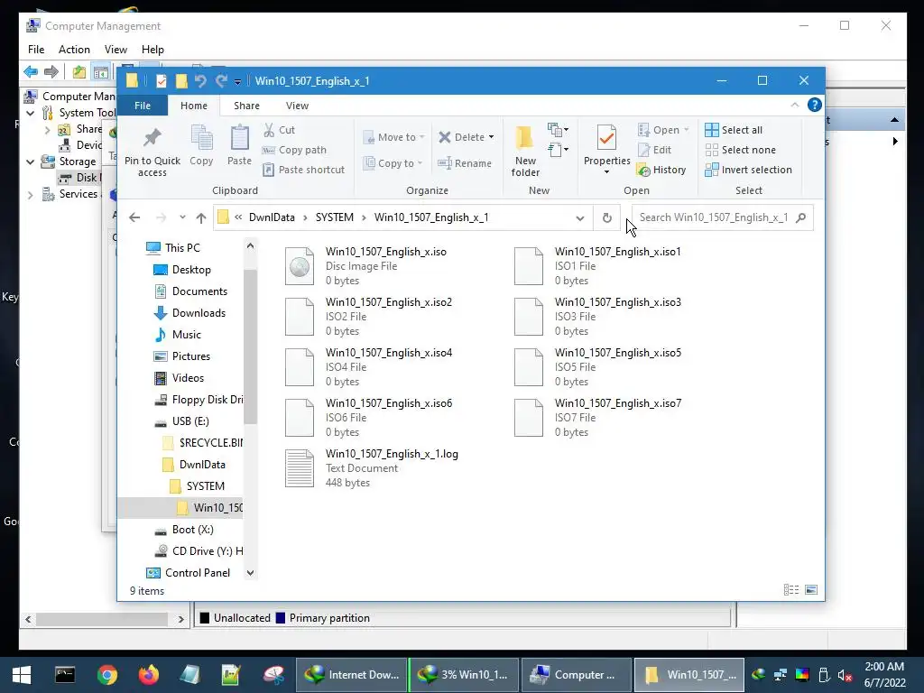Open Customize Quick Access Toolbar dropdown
This screenshot has height=693, width=924.
(237, 81)
